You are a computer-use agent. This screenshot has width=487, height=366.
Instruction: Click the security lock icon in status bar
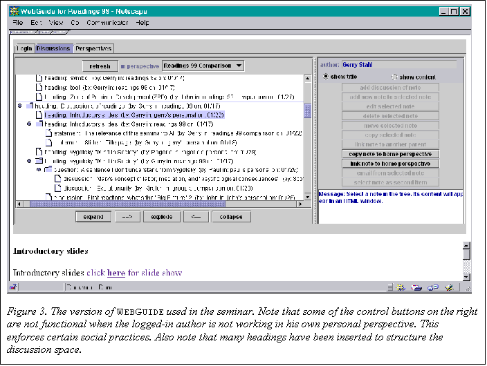coord(13,287)
